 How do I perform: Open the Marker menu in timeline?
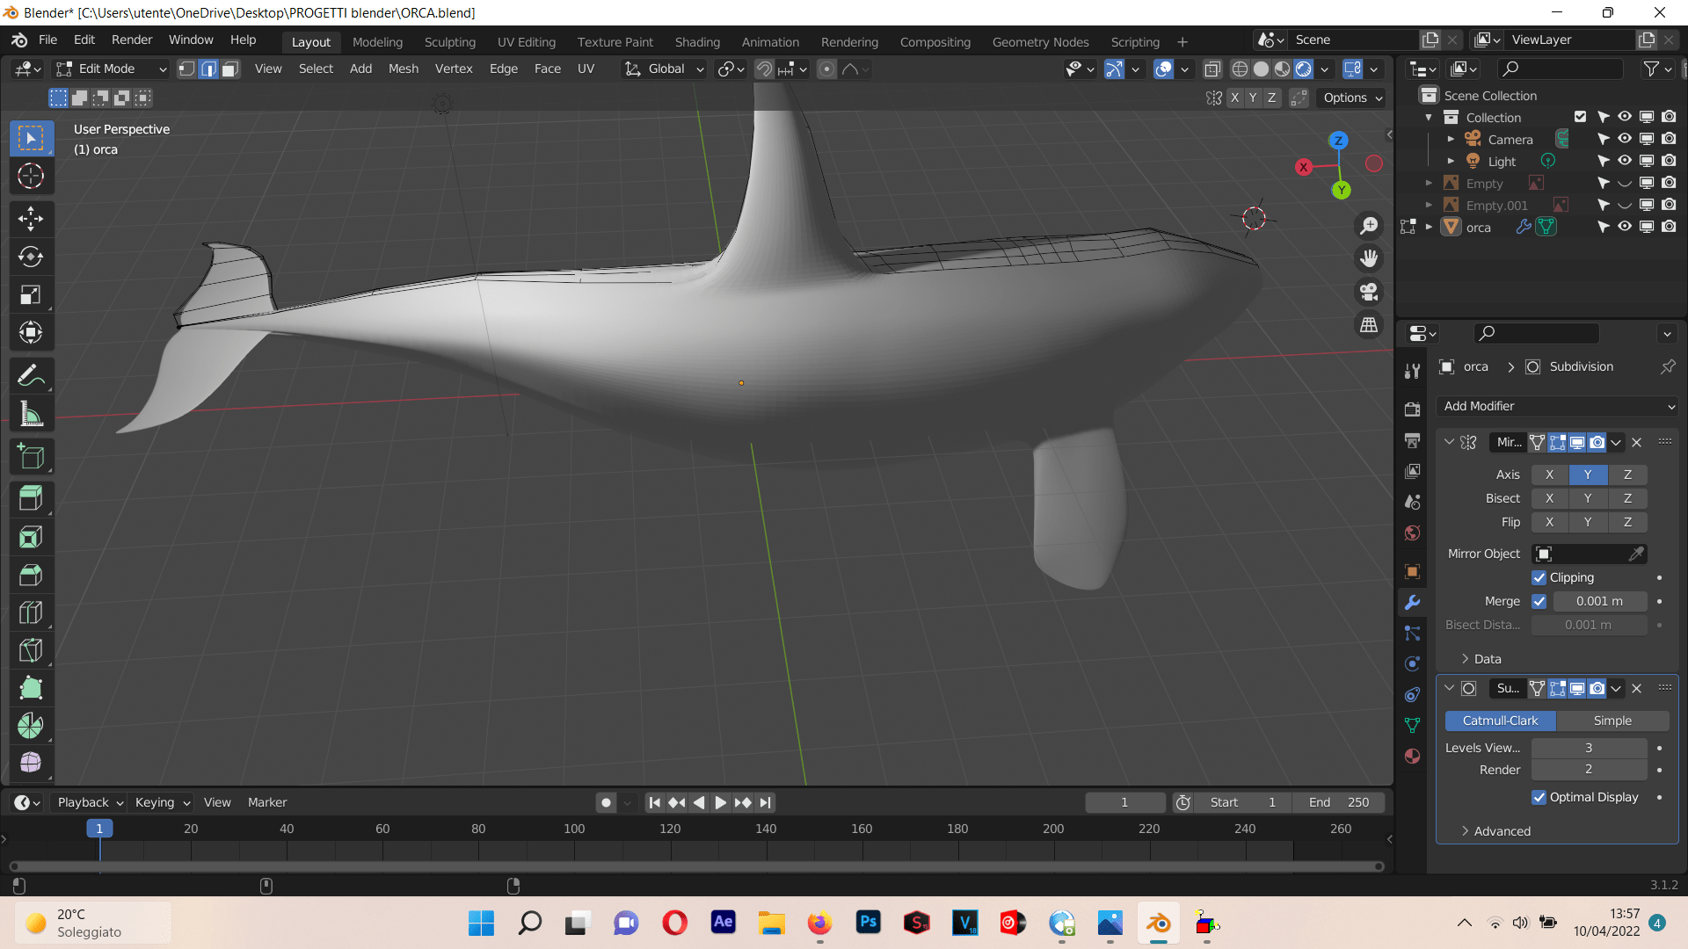click(267, 802)
